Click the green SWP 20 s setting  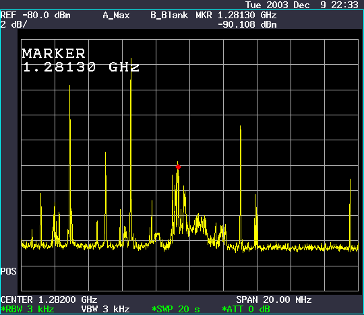point(176,310)
